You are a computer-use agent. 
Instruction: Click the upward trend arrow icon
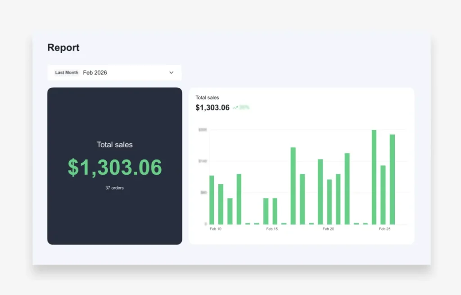(235, 108)
